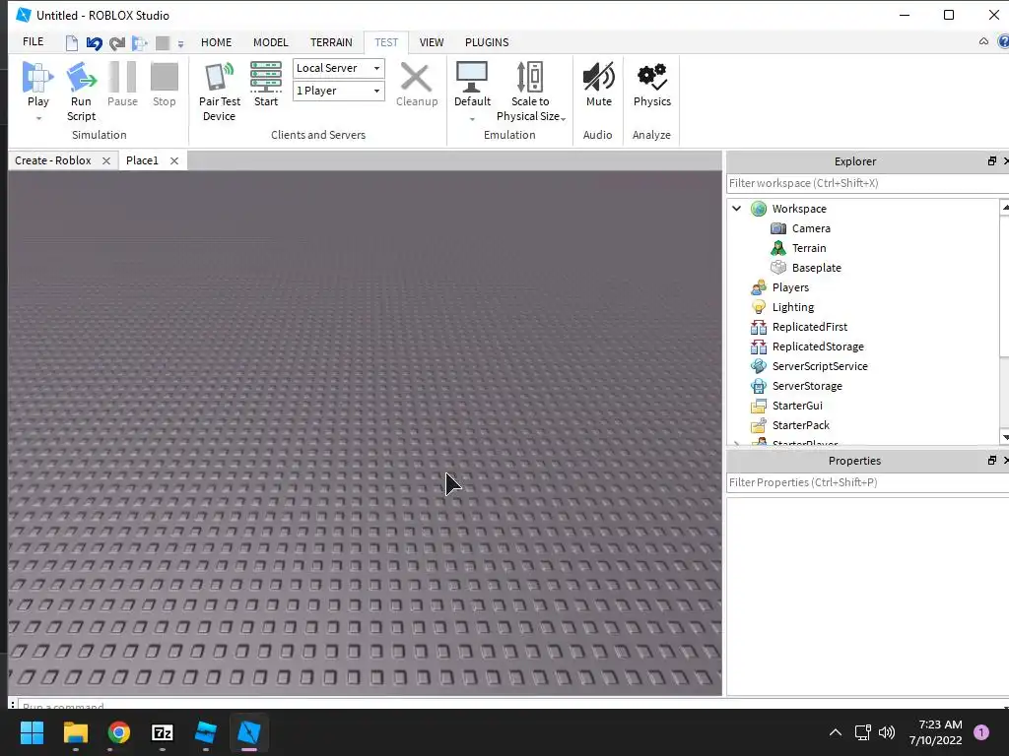
Task: Open the PLUGINS tab
Action: click(x=487, y=42)
